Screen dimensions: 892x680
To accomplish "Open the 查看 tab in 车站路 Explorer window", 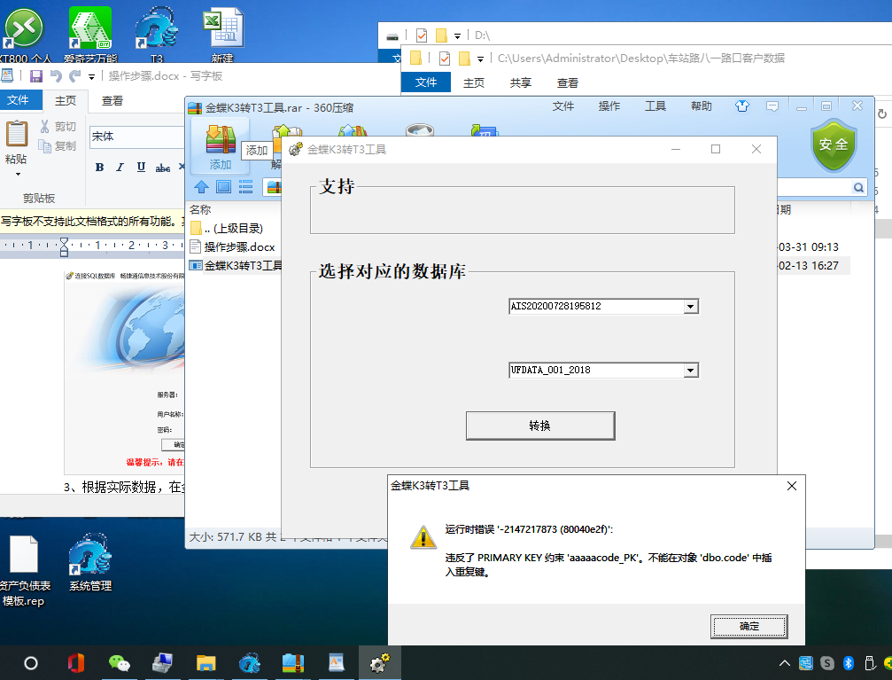I will pos(567,82).
